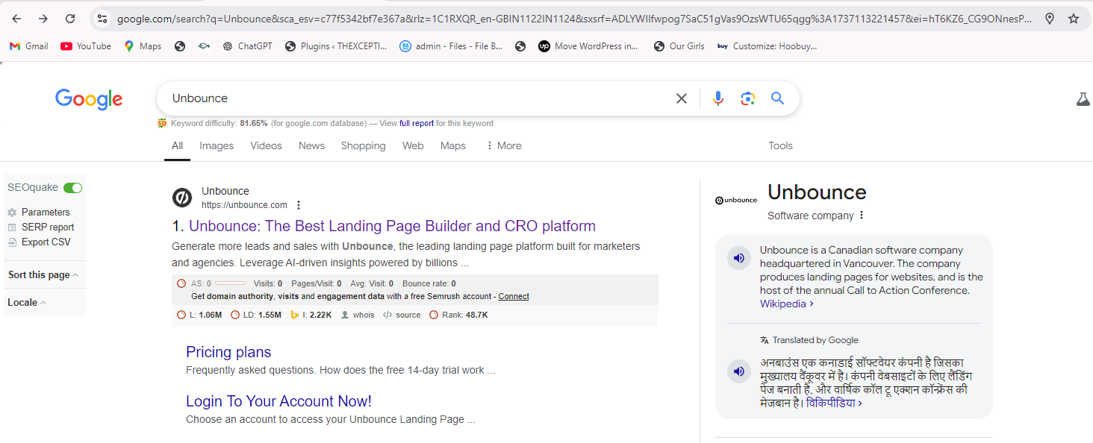The image size is (1093, 443).
Task: Play English description audio speaker
Action: pyautogui.click(x=738, y=258)
